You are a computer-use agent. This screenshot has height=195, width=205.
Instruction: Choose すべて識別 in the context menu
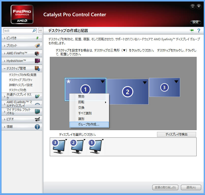pyautogui.click(x=89, y=113)
